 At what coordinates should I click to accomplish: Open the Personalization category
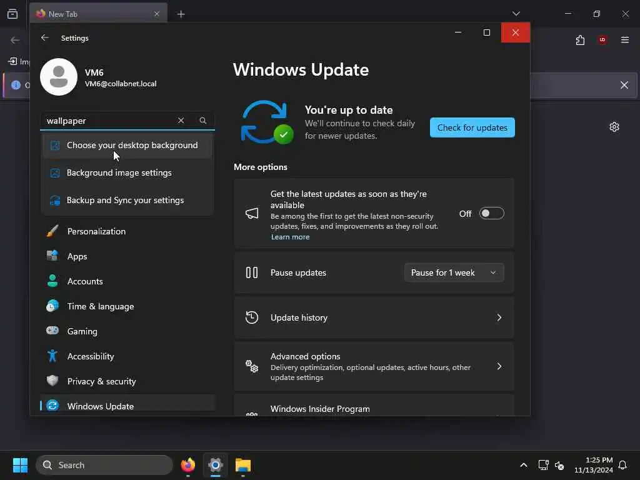point(127,231)
